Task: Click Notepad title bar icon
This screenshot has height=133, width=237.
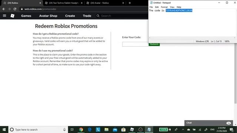Action: coord(151,3)
